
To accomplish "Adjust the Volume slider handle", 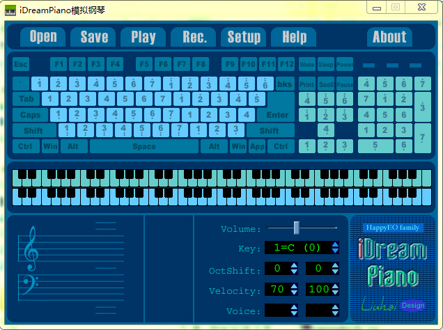I will [x=296, y=228].
